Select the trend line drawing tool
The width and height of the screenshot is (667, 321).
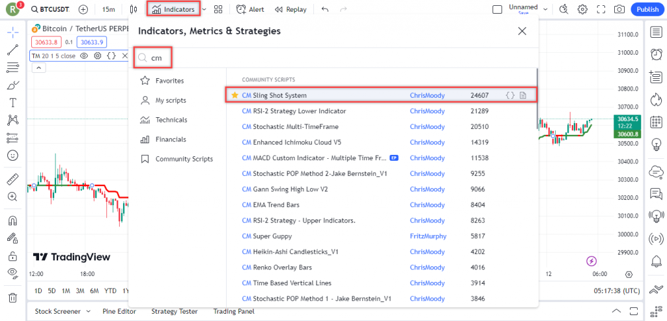pos(13,50)
